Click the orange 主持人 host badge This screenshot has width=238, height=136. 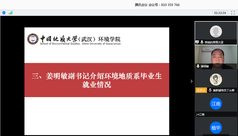(x=201, y=90)
